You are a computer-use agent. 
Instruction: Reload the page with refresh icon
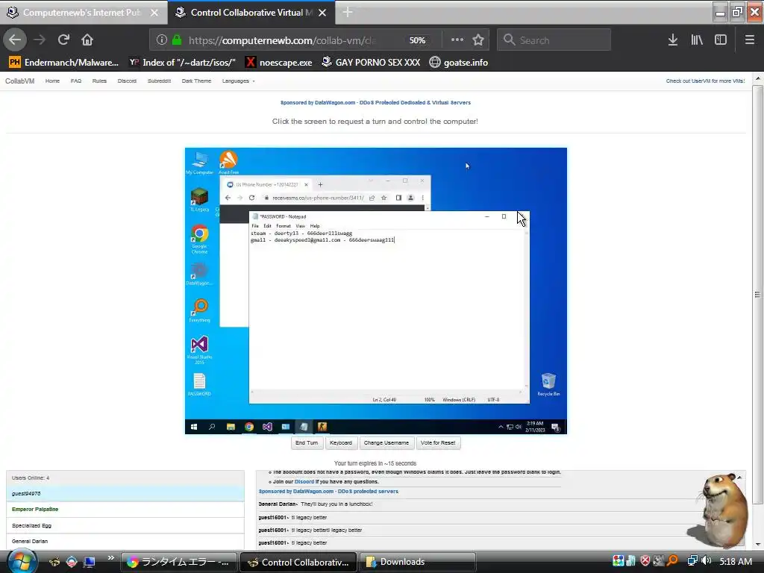coord(63,40)
